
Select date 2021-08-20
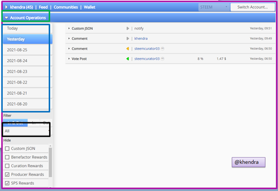click(x=27, y=104)
